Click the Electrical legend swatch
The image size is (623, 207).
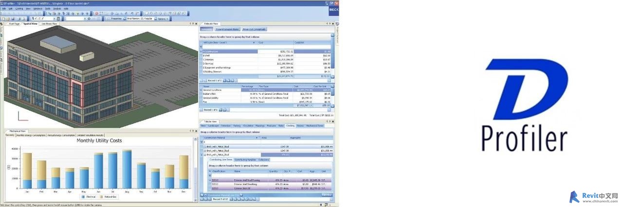(83, 197)
